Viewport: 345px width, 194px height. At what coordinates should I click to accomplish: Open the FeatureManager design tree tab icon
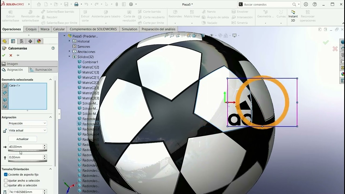pos(4,41)
